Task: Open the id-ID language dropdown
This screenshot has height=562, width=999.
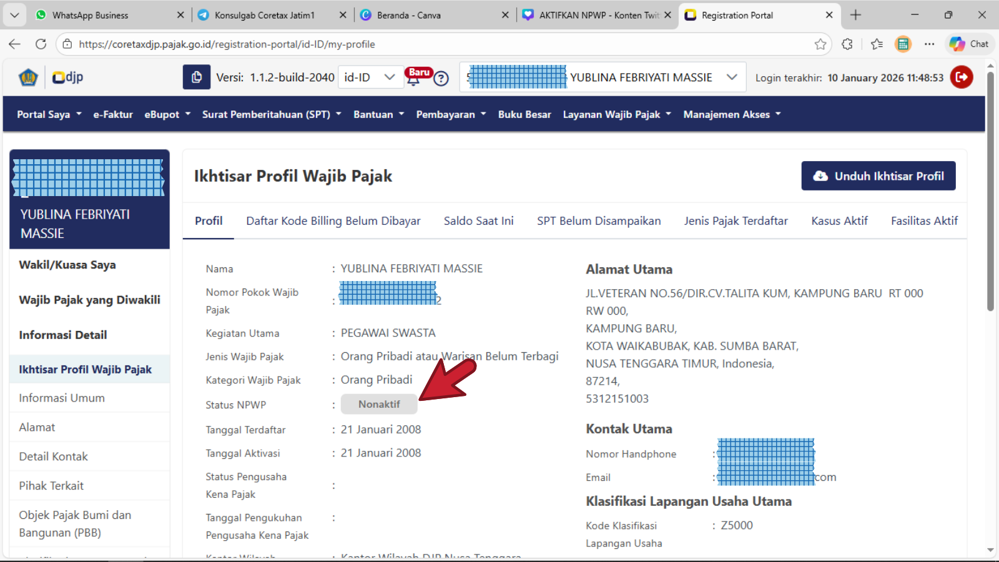Action: point(370,77)
